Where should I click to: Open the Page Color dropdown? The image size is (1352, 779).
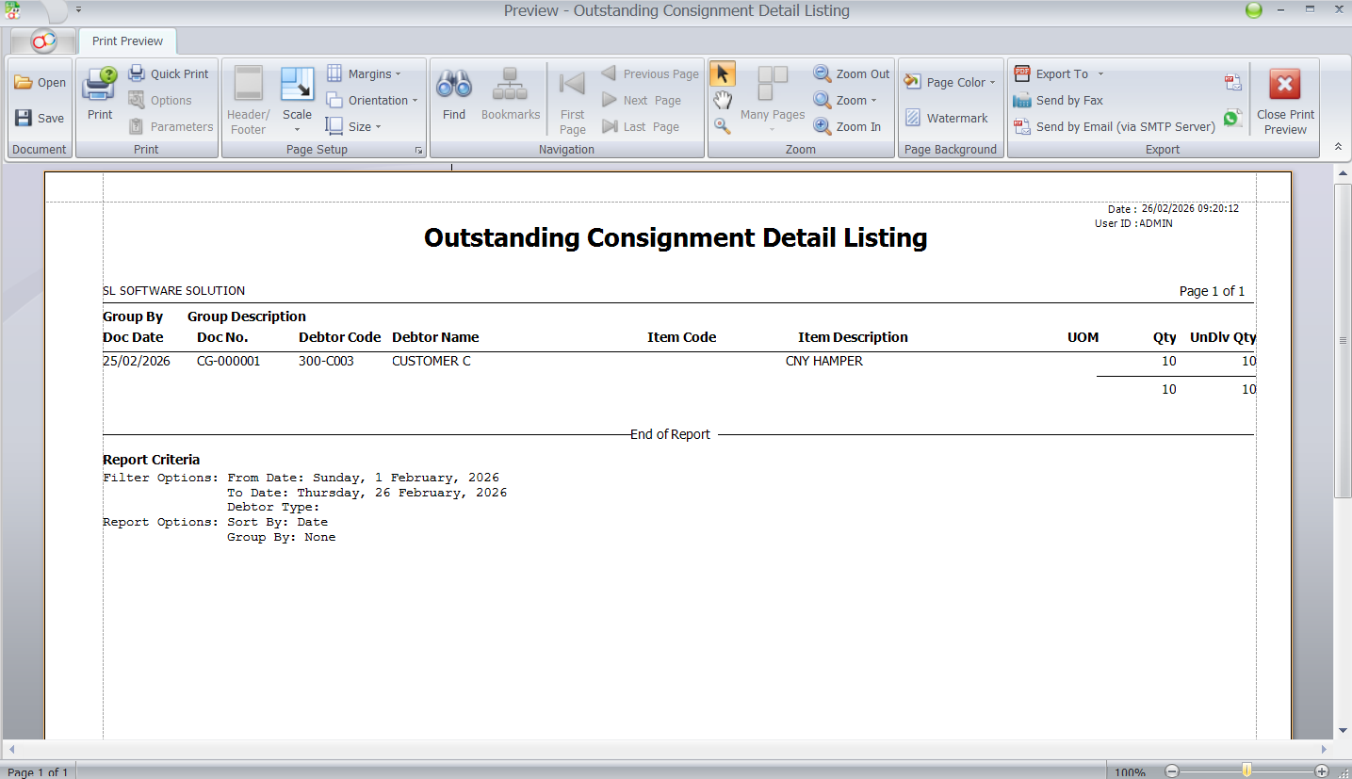point(951,82)
